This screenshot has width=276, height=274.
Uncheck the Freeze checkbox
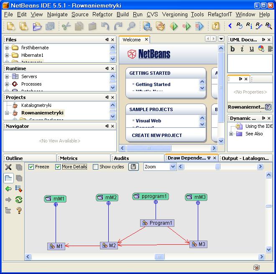point(31,167)
